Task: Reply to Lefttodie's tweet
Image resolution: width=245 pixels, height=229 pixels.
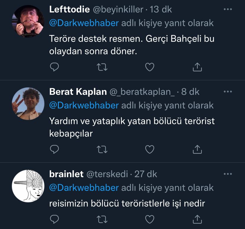Action: tap(54, 68)
